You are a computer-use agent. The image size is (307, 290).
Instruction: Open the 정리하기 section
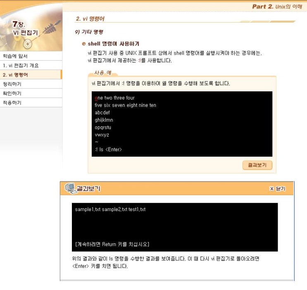(x=12, y=84)
